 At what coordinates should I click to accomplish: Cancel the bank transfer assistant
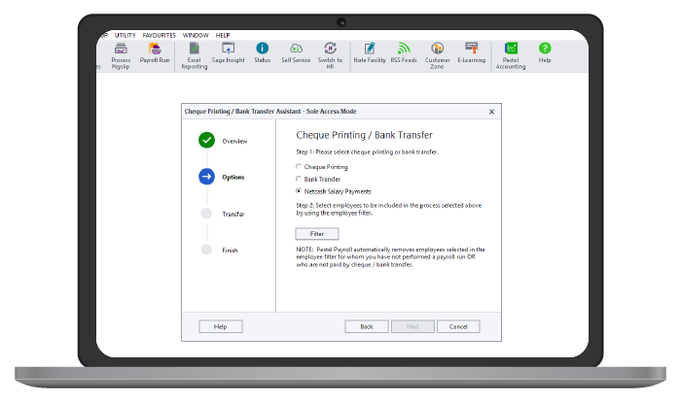(458, 326)
